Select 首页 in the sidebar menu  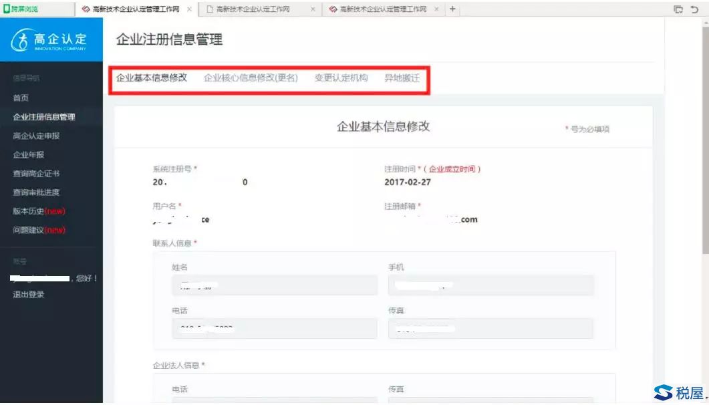20,98
